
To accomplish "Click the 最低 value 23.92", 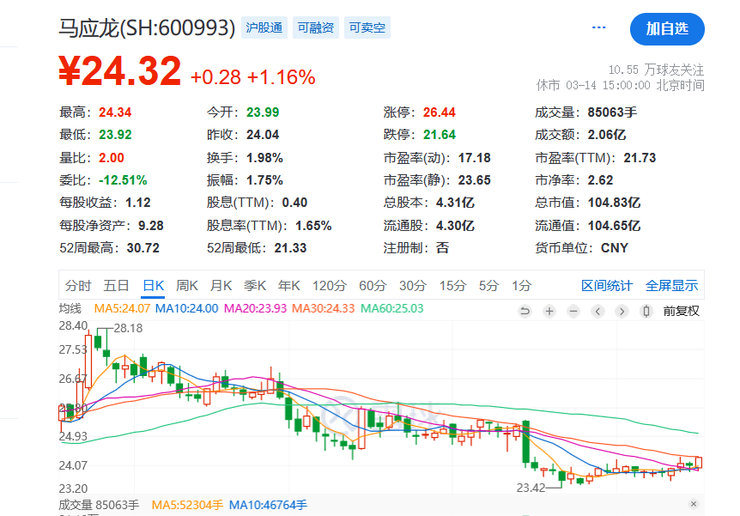I will [115, 135].
